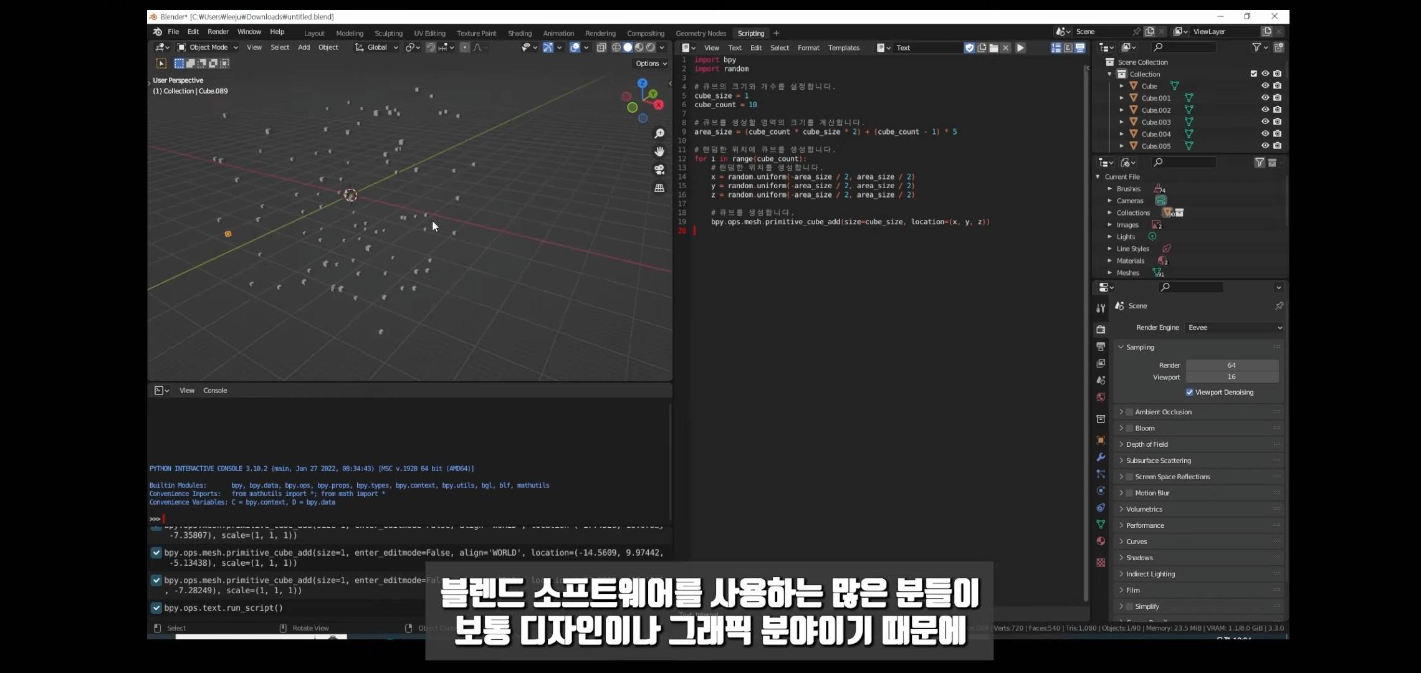Enable the Bloom checkbox
Screen dimensions: 1421x673
(x=1129, y=428)
